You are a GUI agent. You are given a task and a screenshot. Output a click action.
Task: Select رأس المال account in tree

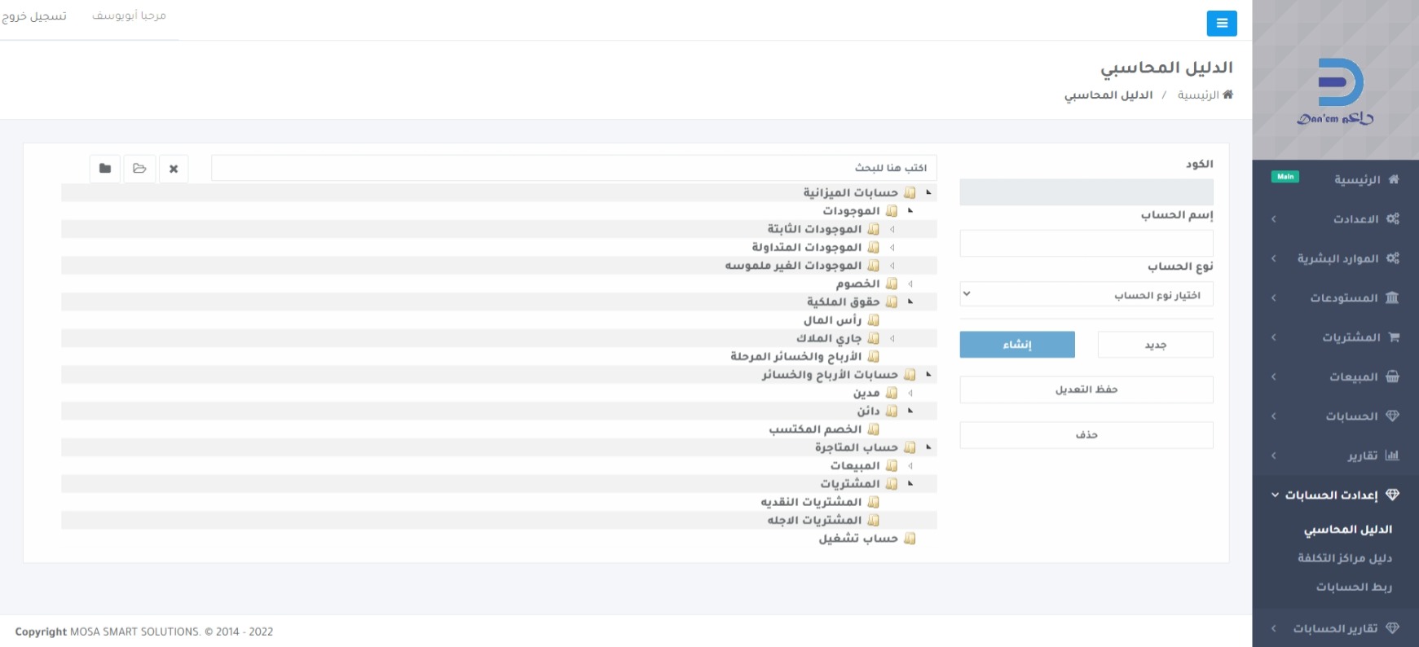(x=832, y=320)
